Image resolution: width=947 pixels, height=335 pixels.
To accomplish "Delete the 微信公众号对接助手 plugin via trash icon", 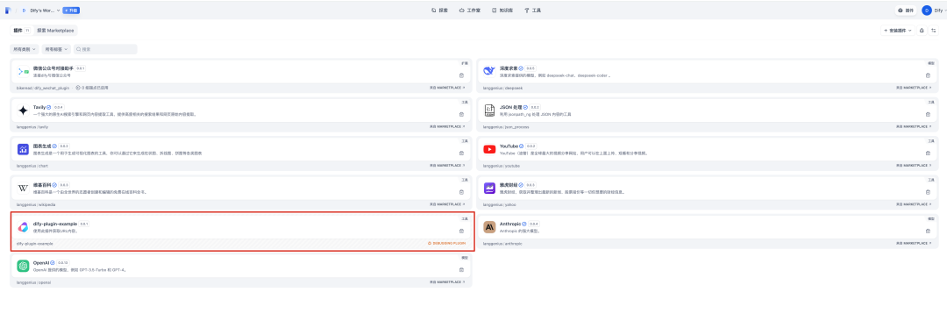I will (x=461, y=75).
